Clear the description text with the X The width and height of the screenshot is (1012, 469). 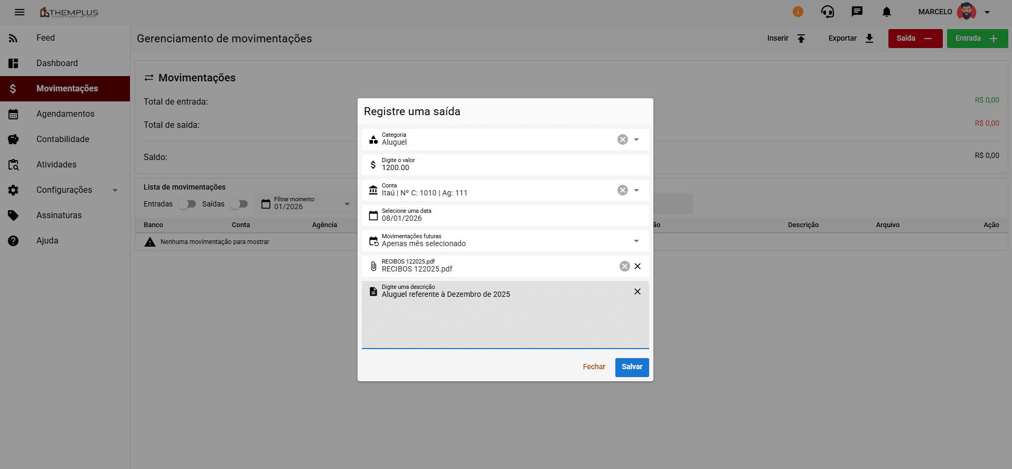click(638, 292)
